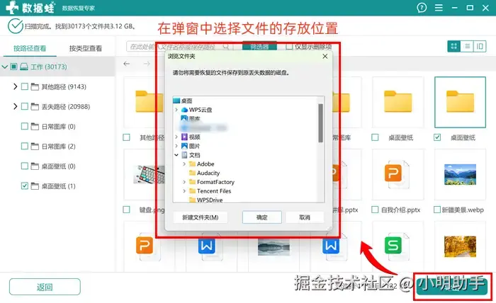Viewport: 496px width, 303px height.
Task: Check the 日常图库 (0) checkbox
Action: 24,127
